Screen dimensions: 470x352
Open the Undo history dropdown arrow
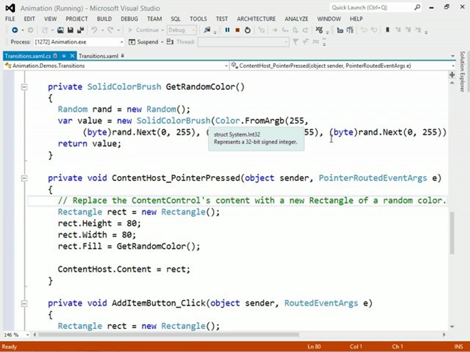102,30
